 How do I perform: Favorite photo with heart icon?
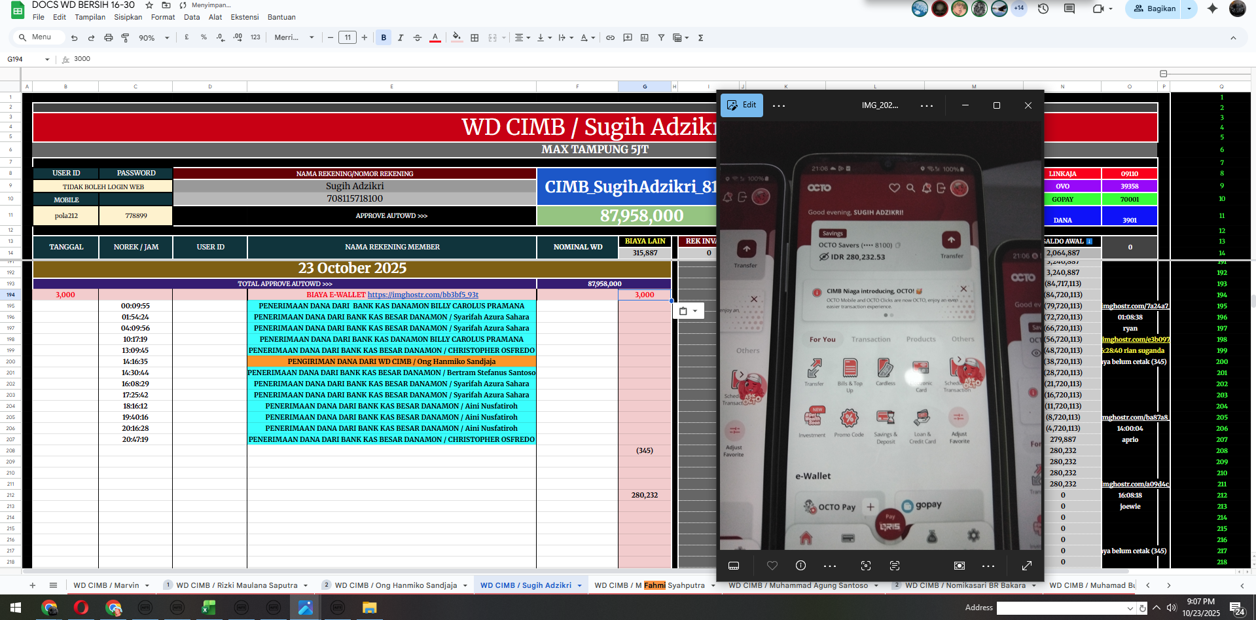coord(772,566)
